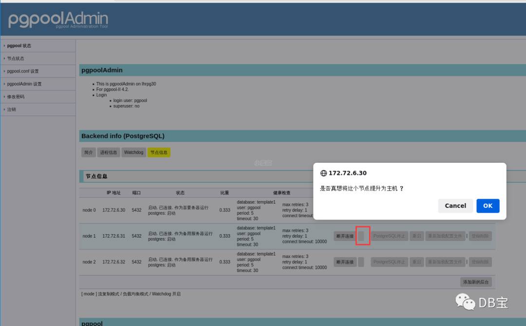Click the mode line with Watchdog 开启

(131, 294)
